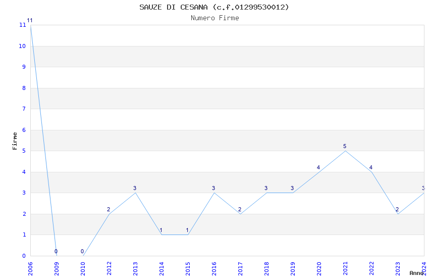Click data value 4 at the 2020 point
The width and height of the screenshot is (429, 278).
[x=318, y=167]
